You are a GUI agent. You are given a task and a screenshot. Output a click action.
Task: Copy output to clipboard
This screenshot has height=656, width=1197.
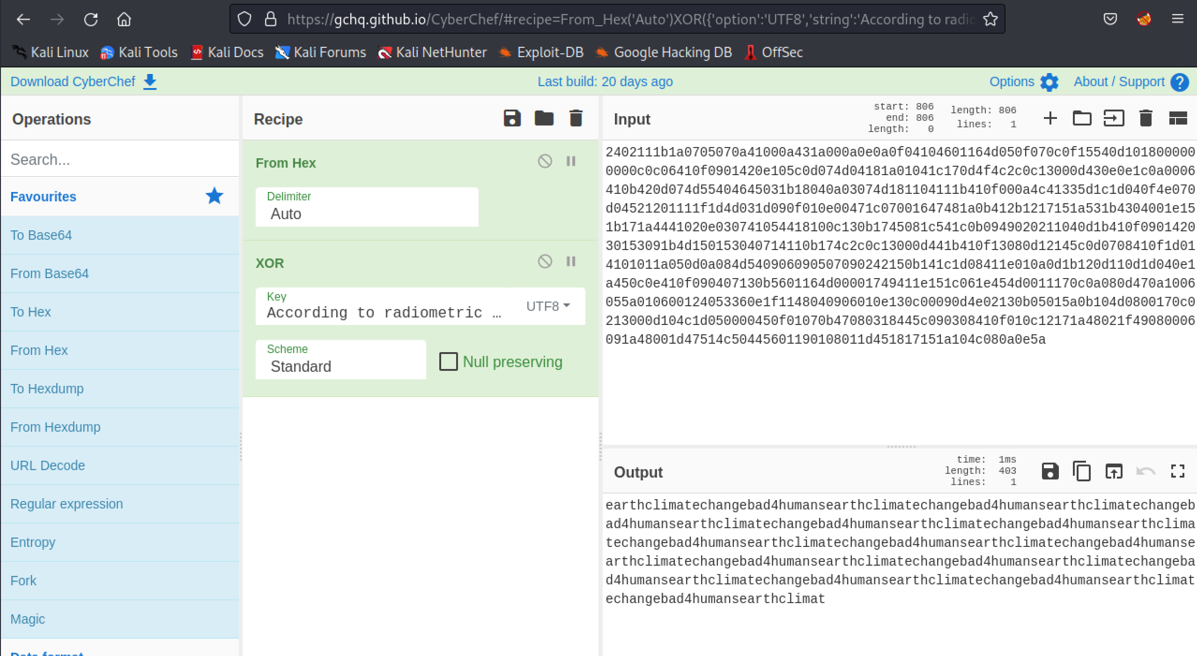click(x=1081, y=471)
